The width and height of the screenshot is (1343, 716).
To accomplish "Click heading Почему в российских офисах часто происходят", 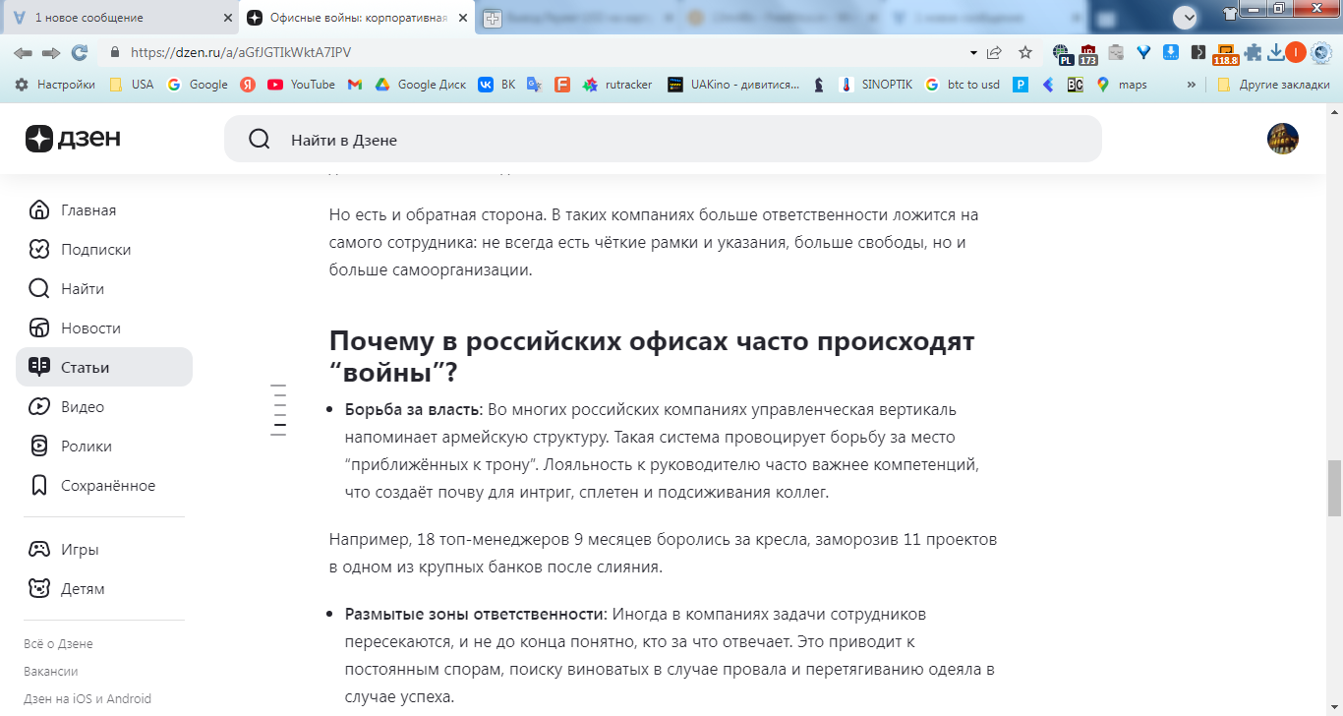I will pyautogui.click(x=651, y=356).
